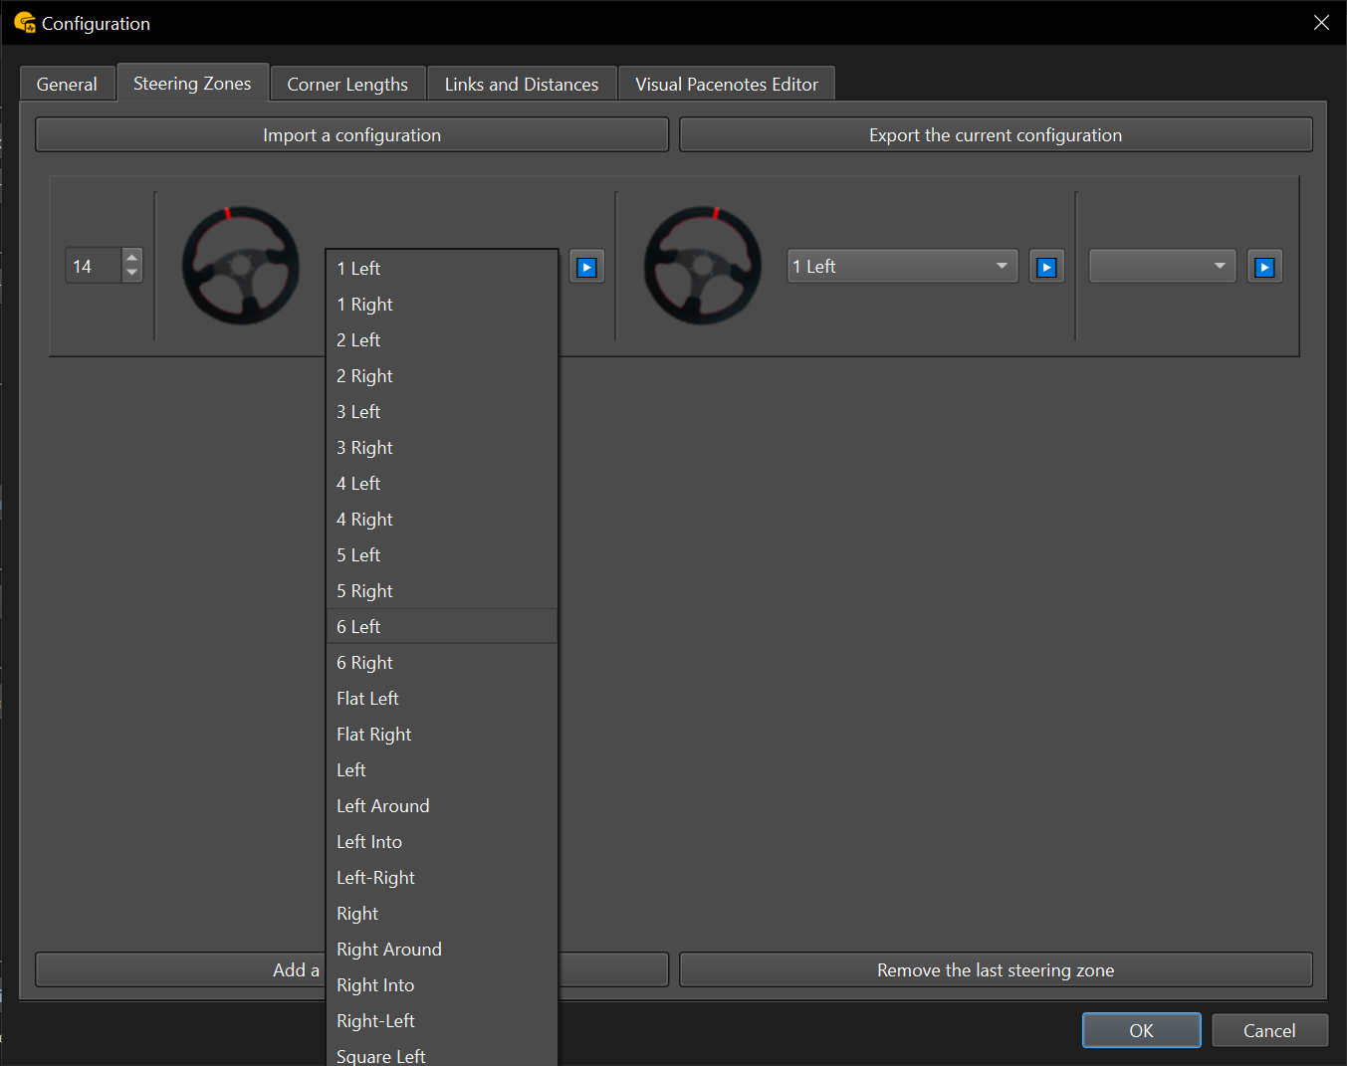Click the play button beside the open dropdown list

586,267
